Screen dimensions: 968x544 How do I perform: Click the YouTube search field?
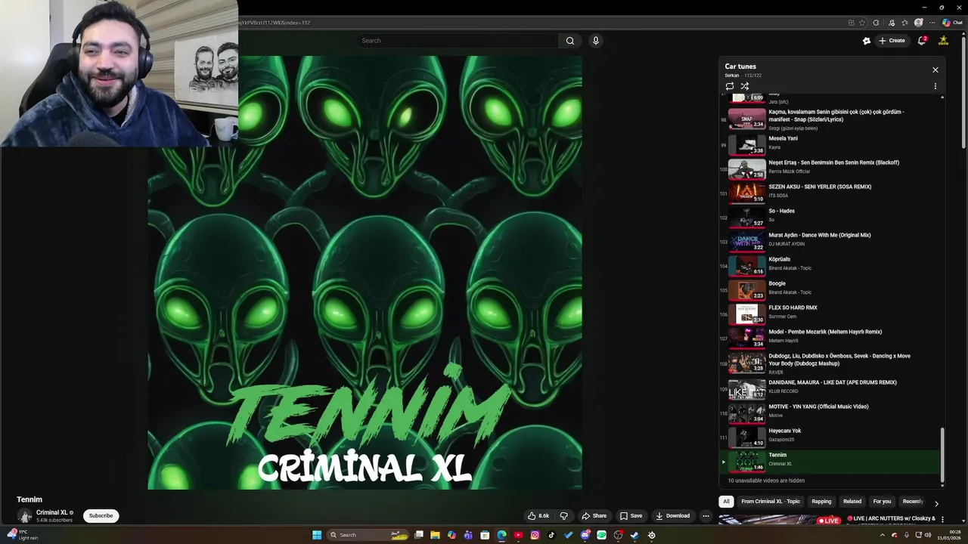(458, 41)
